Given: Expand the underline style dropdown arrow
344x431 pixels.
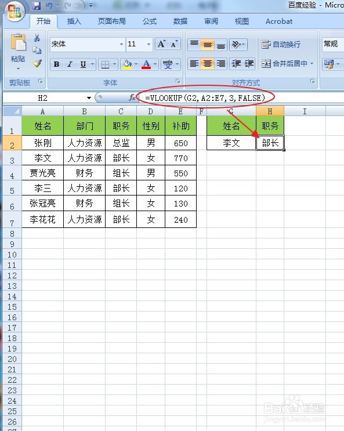Looking at the screenshot, I should point(92,64).
